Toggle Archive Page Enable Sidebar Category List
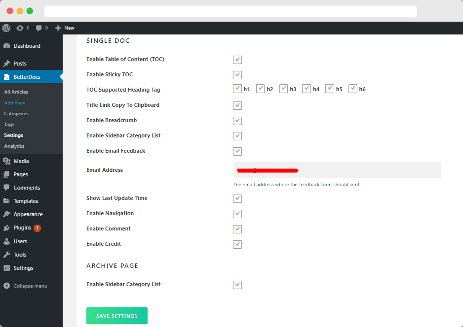 [237, 285]
